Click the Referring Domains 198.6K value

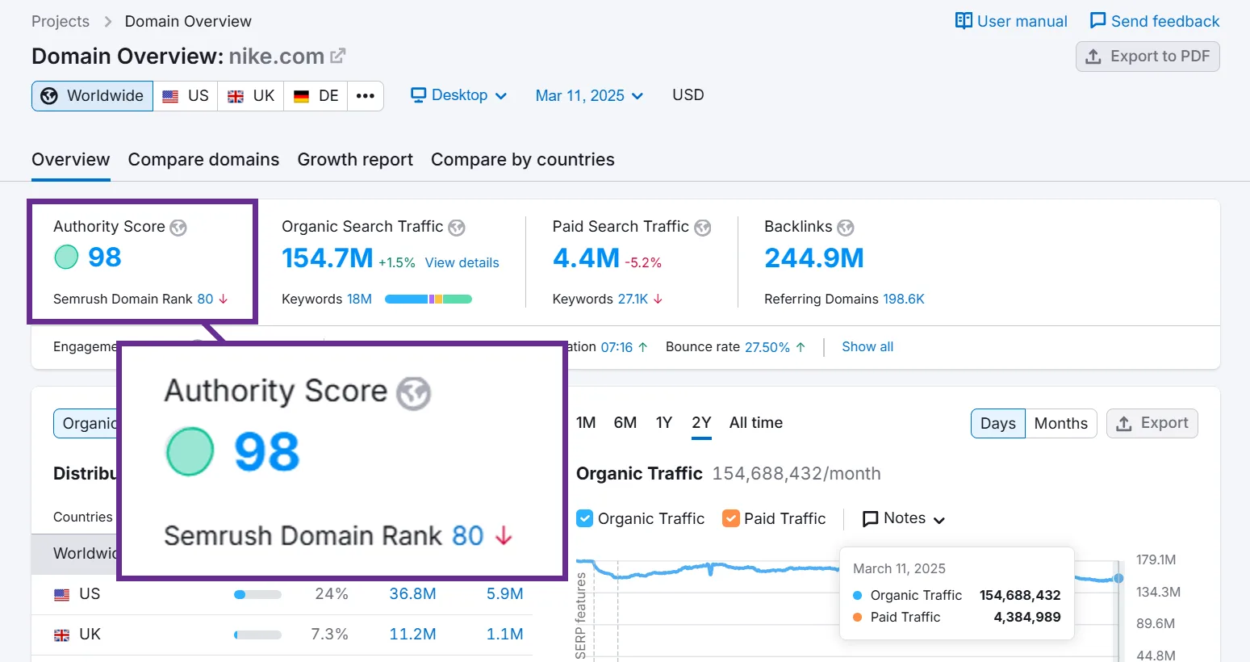coord(904,299)
